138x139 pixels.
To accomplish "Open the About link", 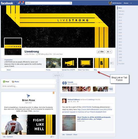I will [9, 70].
